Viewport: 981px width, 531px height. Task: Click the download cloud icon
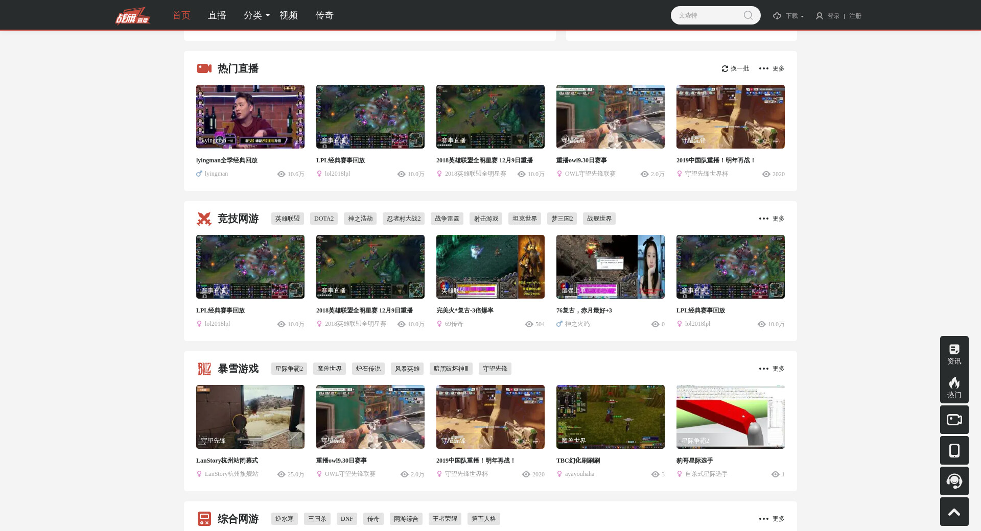(777, 16)
